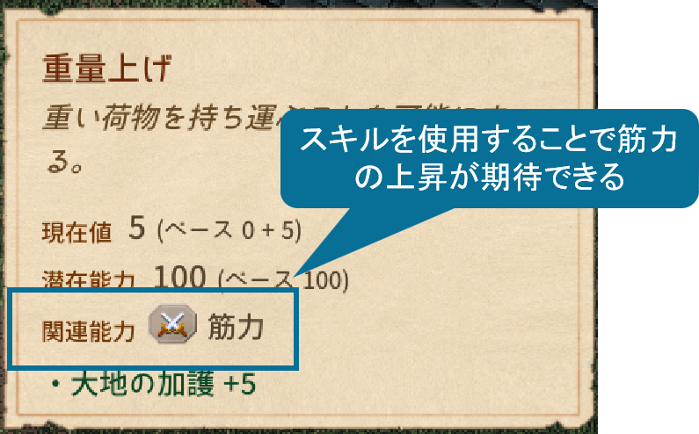Click the potential value 100
Viewport: 699px width, 434px height.
[179, 277]
